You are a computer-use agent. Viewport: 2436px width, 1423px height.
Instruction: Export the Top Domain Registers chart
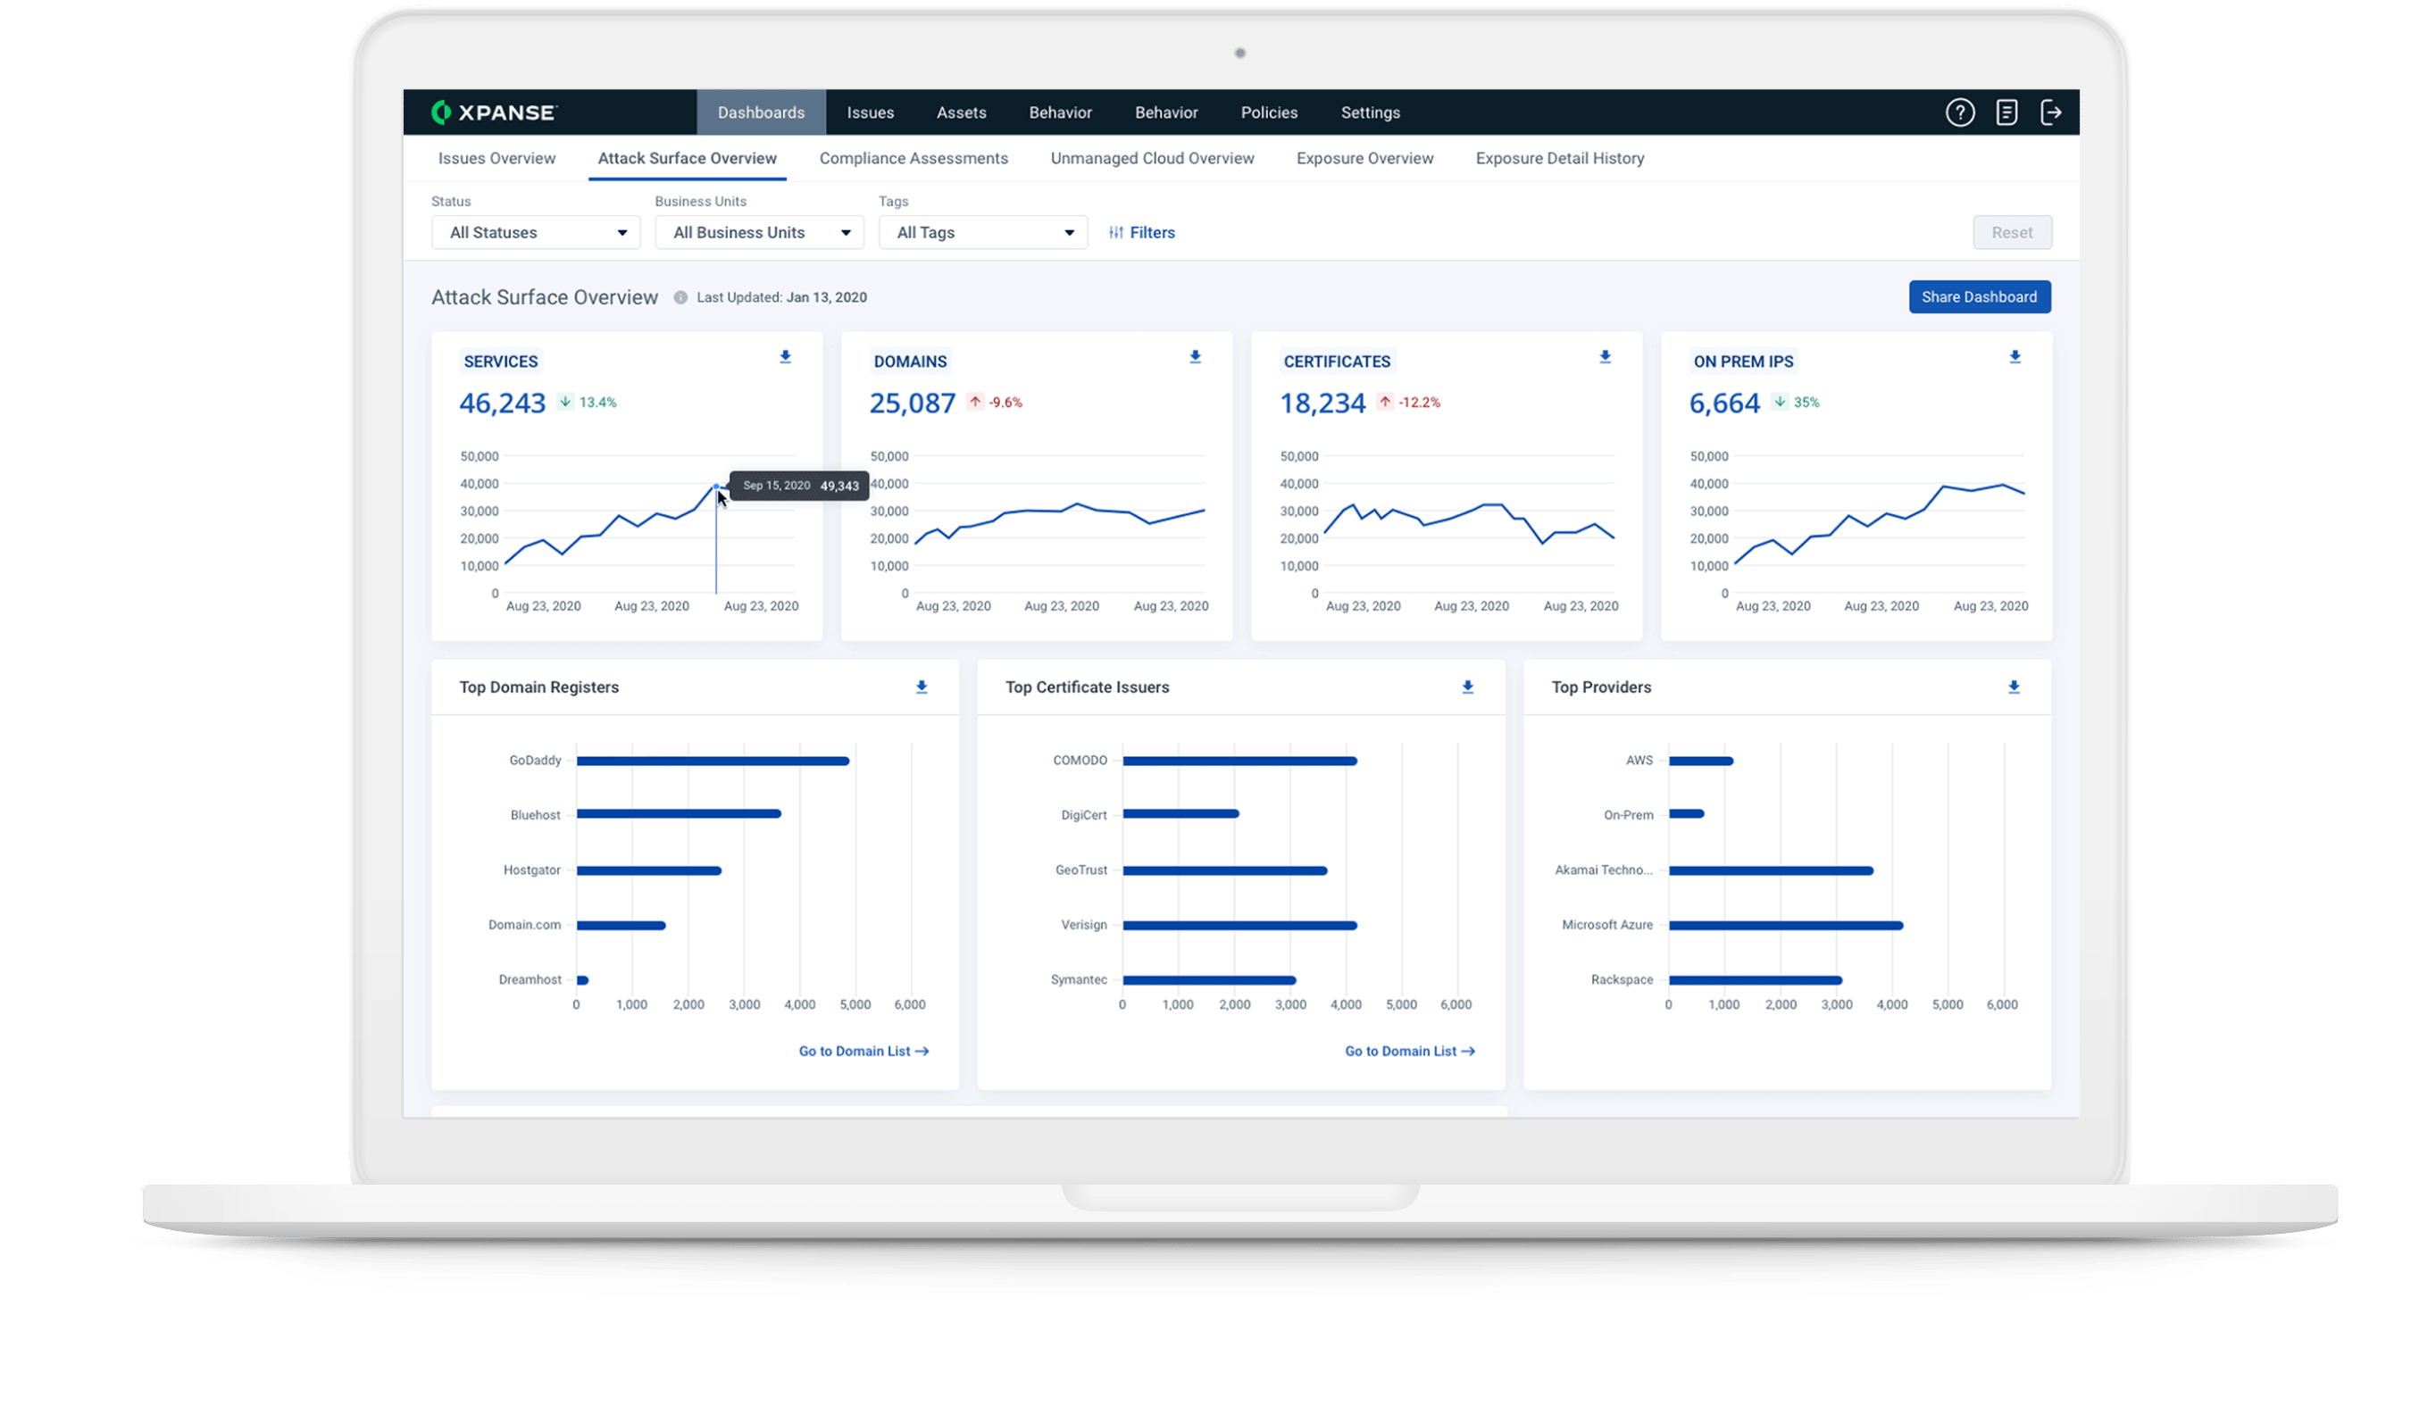tap(922, 687)
